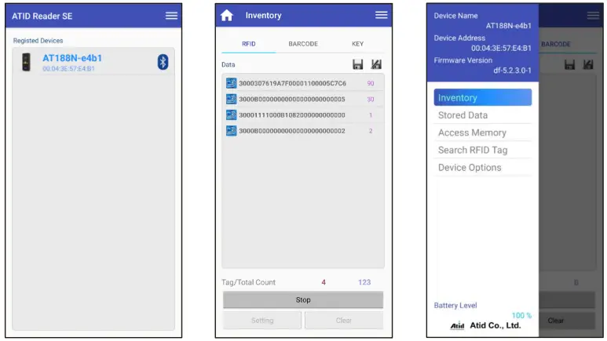
Task: Click the Device Address value in drawer header
Action: pos(501,49)
